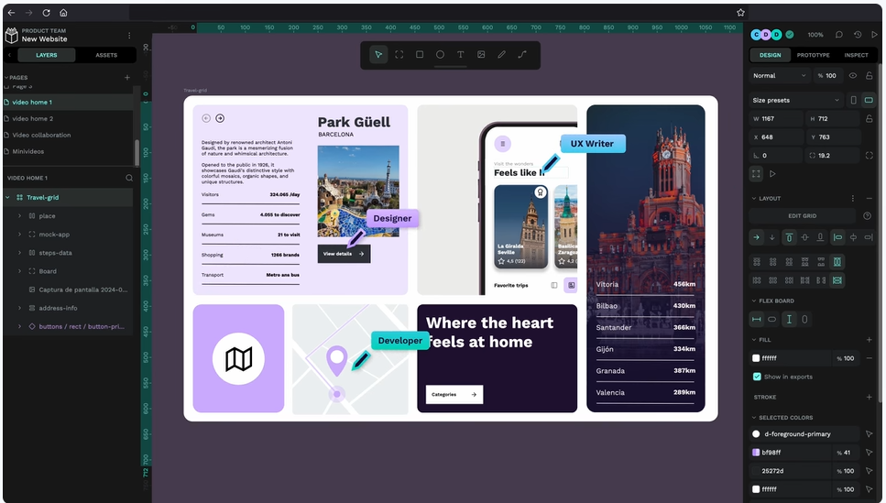This screenshot has width=886, height=503.
Task: Open the Inspect tab
Action: pos(856,55)
